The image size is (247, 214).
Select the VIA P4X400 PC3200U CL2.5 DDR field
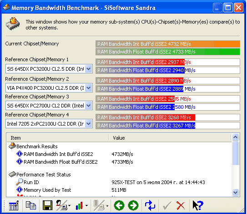pos(49,88)
